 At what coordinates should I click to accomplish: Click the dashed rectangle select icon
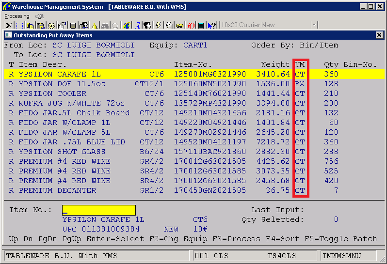[19, 25]
